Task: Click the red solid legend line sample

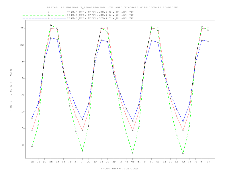Action: pos(44,12)
